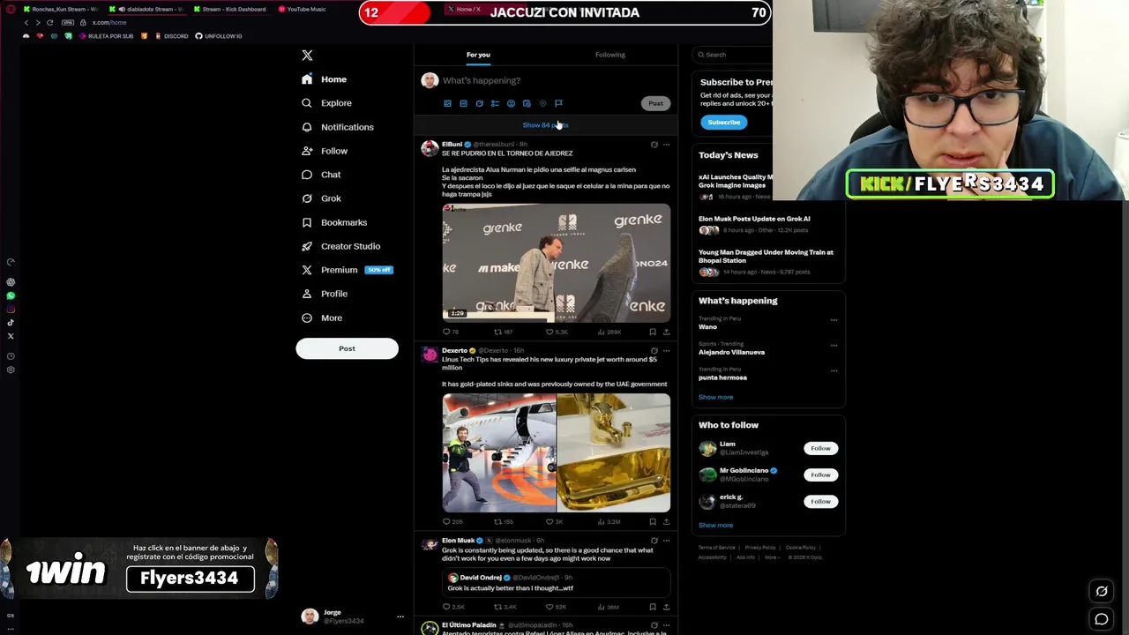
Task: Open account menu next to Jorge
Action: (400, 616)
